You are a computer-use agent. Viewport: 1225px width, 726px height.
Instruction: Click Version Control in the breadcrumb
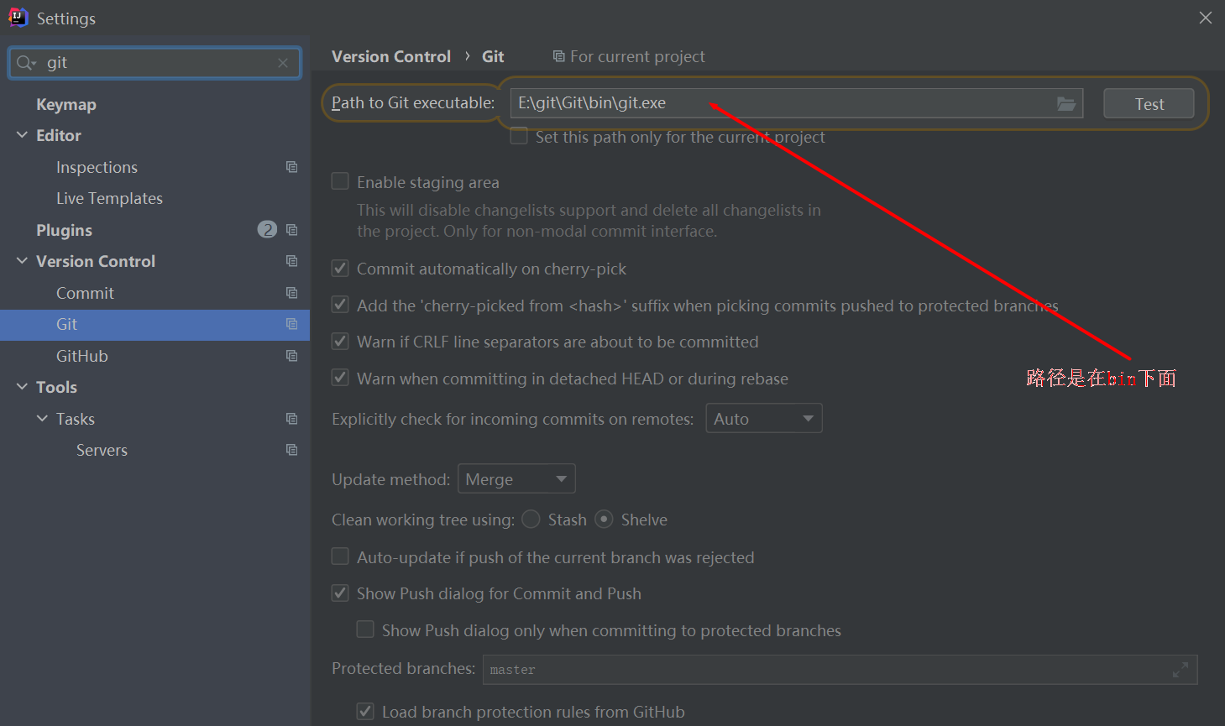[391, 56]
